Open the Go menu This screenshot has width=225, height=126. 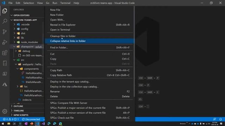(x=47, y=3)
